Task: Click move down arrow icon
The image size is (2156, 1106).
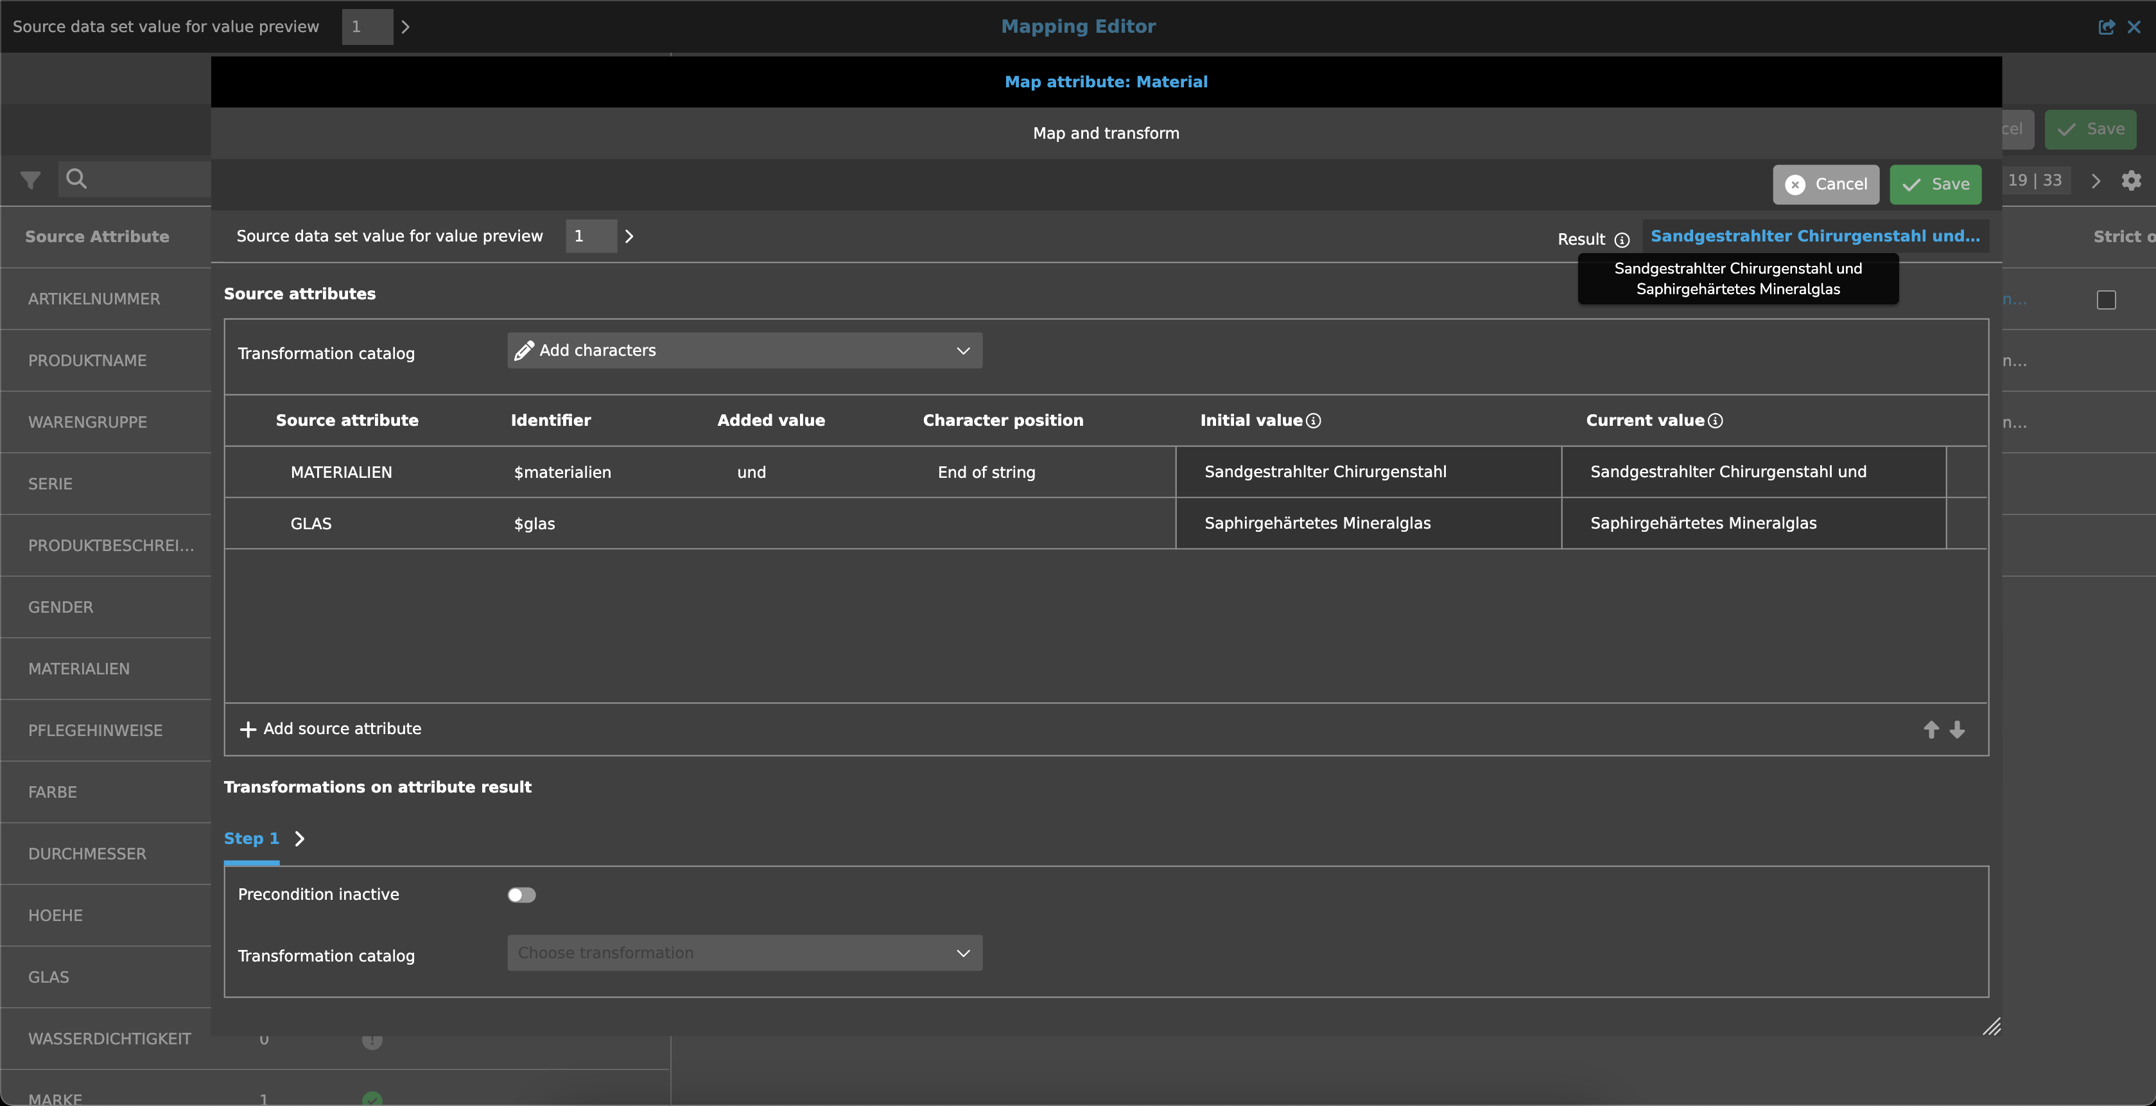Action: (1957, 729)
